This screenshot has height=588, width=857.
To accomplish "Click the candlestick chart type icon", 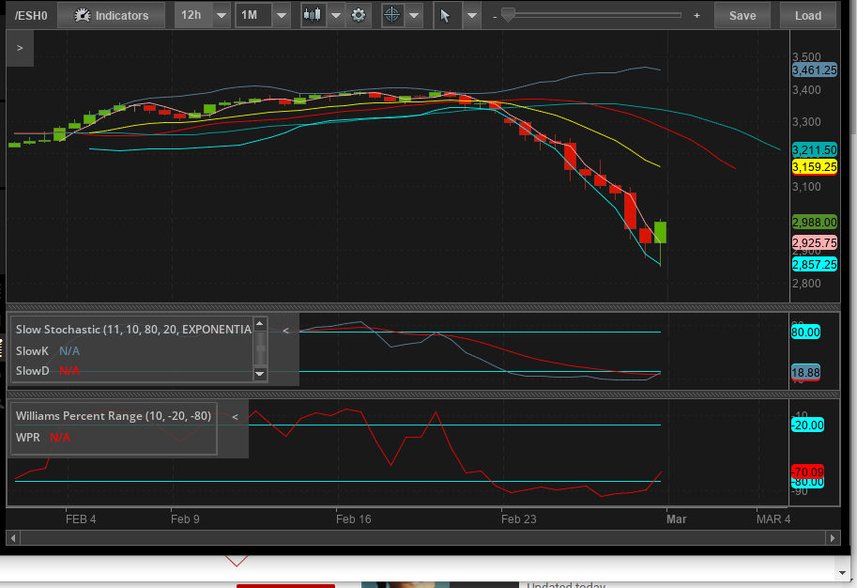I will pos(312,15).
